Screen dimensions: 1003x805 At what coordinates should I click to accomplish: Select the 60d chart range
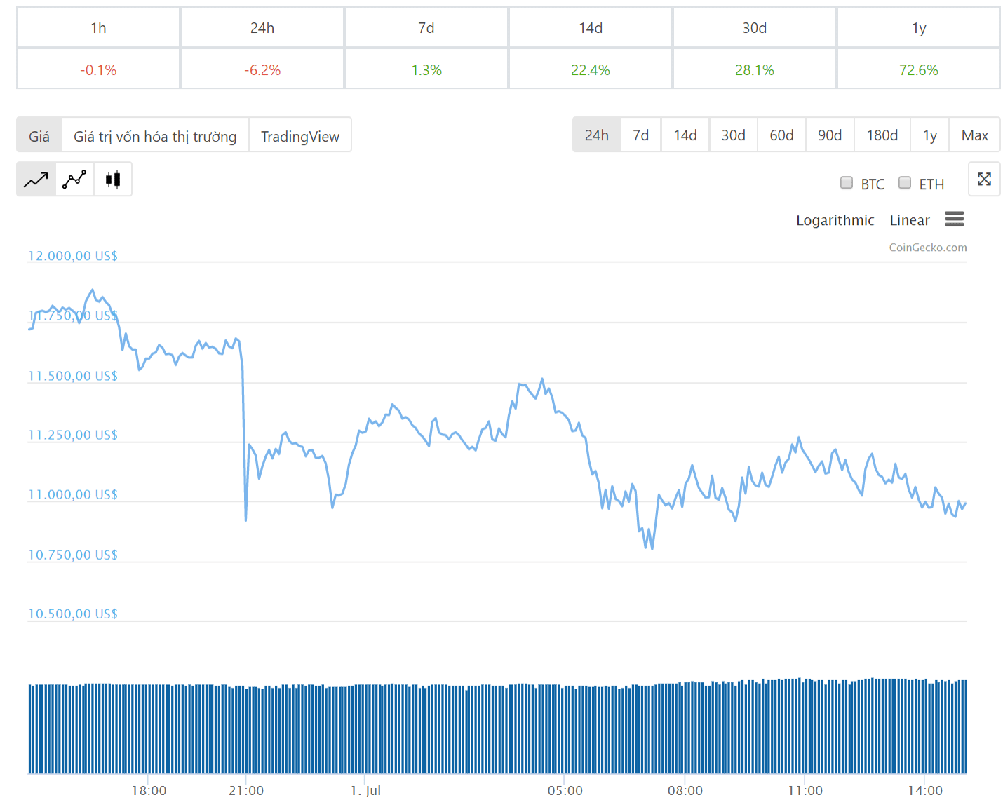[x=781, y=135]
